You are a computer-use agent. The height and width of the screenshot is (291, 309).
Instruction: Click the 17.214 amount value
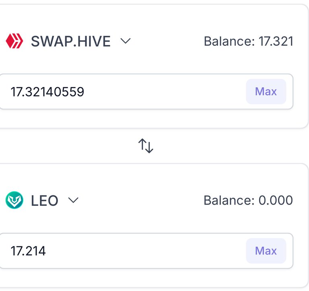point(28,251)
